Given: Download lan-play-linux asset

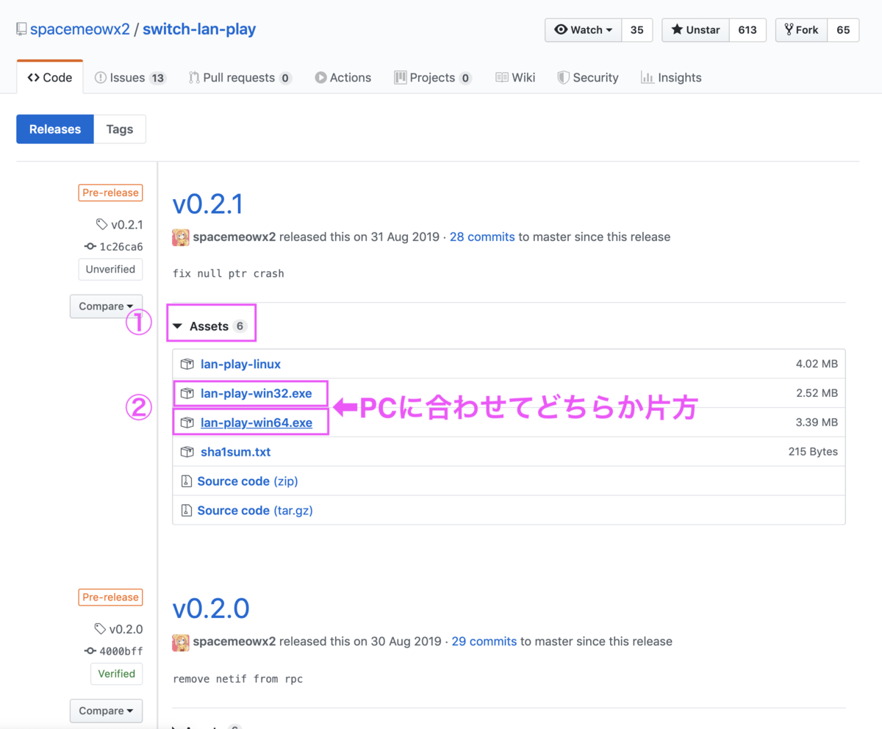Looking at the screenshot, I should pyautogui.click(x=240, y=364).
